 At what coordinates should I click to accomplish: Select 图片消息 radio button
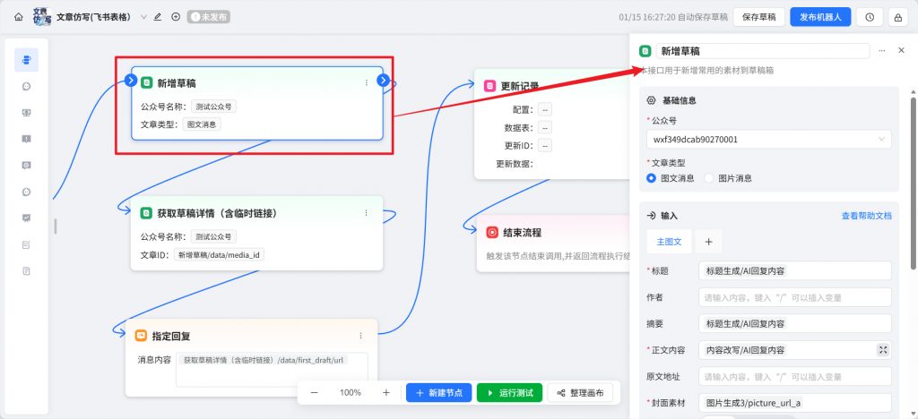[709, 178]
